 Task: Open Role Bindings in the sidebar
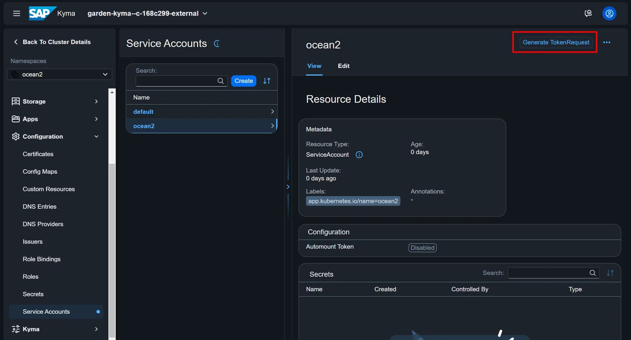pyautogui.click(x=42, y=259)
